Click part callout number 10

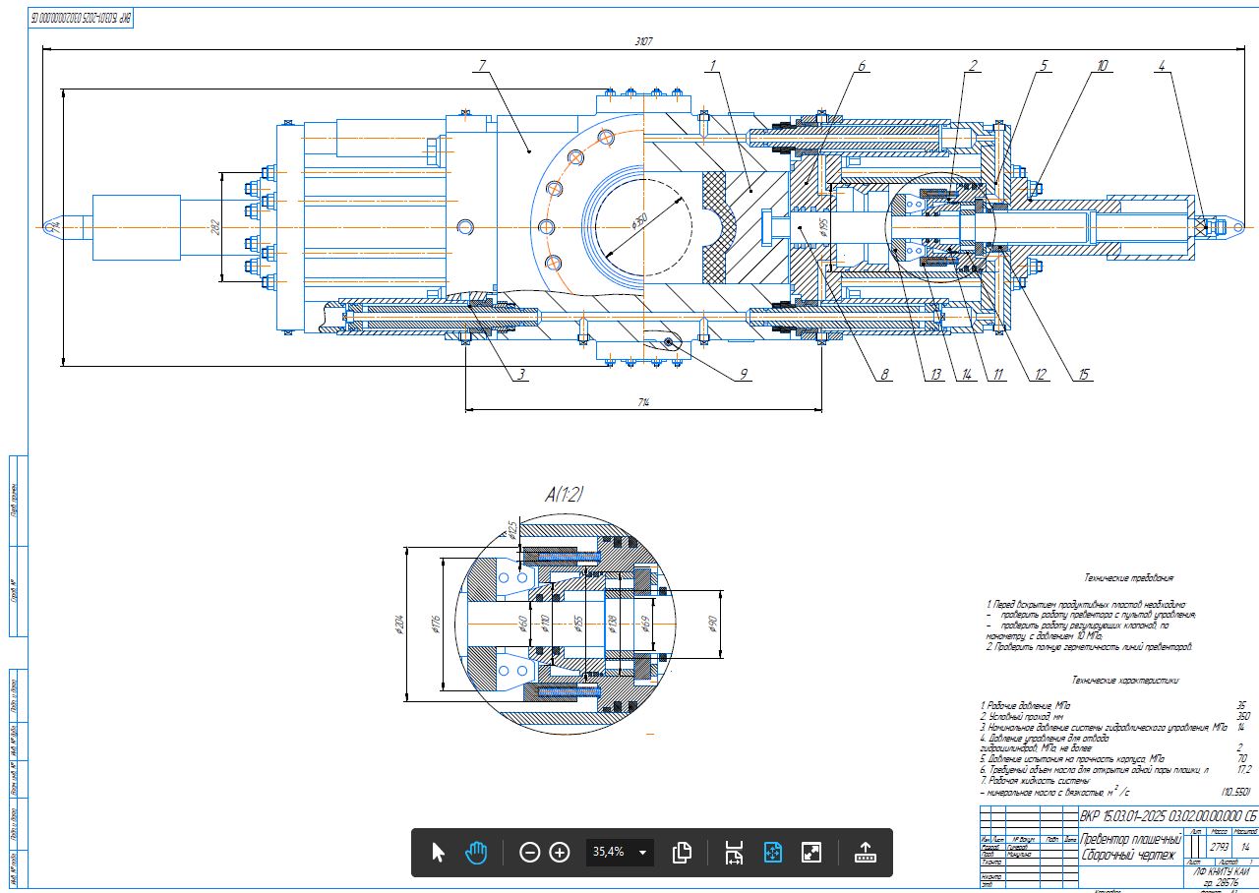click(x=1103, y=66)
